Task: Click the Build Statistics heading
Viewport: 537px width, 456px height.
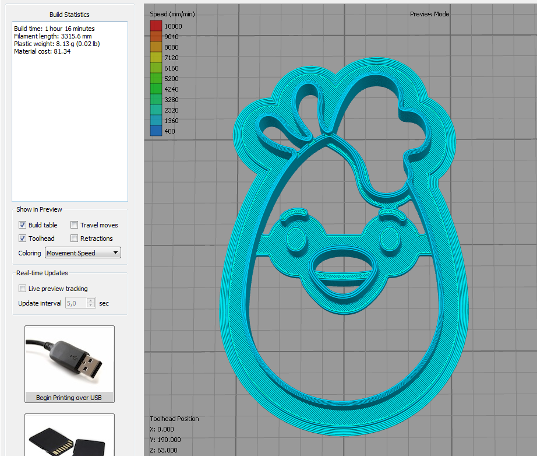Action: (69, 15)
